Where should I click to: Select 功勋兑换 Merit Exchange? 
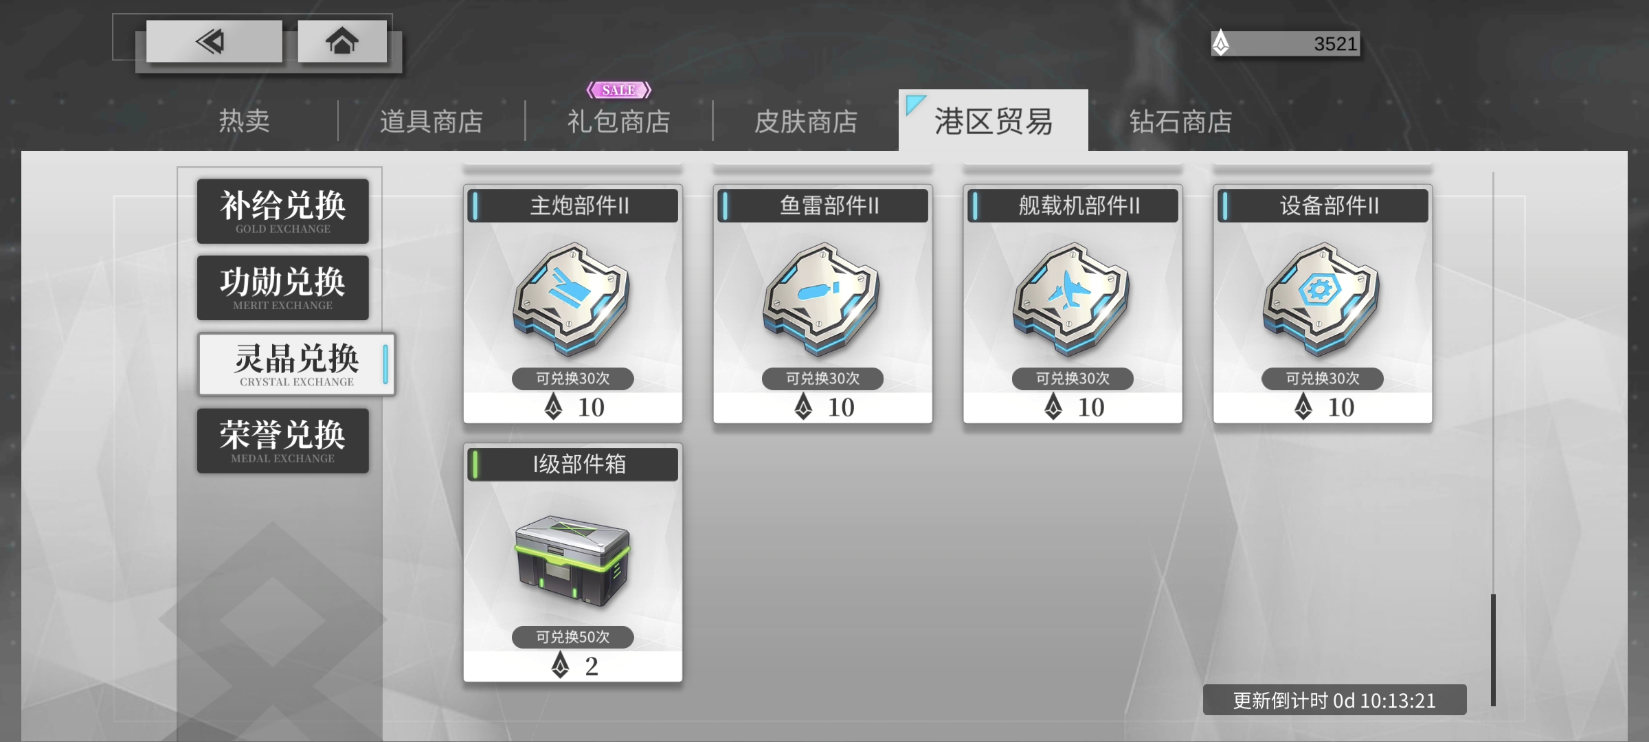tap(283, 287)
